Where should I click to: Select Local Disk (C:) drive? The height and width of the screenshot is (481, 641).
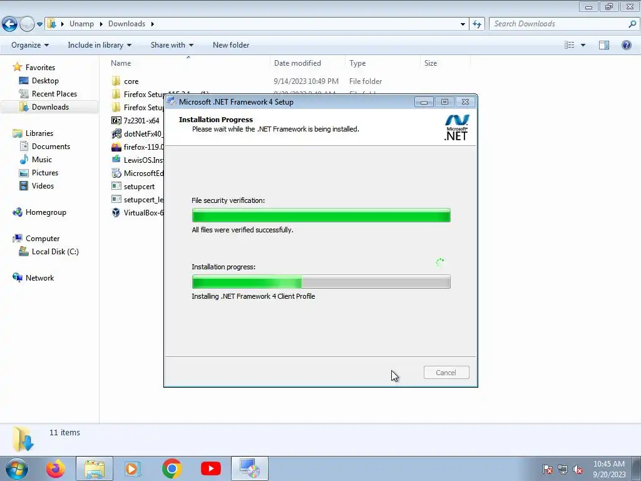(55, 252)
